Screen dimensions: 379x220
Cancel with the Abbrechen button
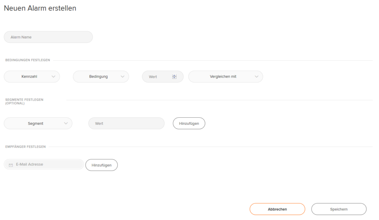pos(277,209)
